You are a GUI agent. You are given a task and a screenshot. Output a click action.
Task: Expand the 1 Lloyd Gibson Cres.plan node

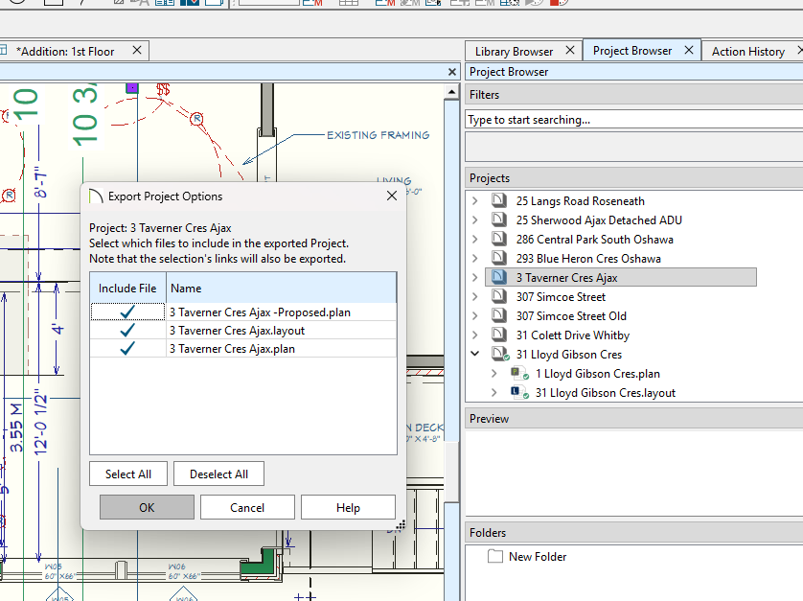pos(494,374)
